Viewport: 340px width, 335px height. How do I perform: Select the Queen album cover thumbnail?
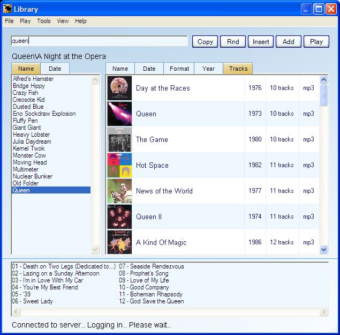click(x=119, y=114)
